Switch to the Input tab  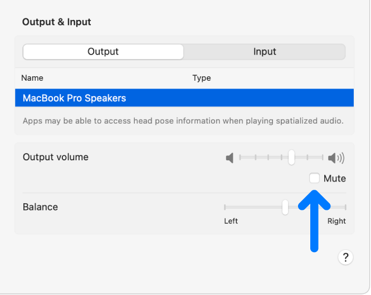[x=265, y=52]
